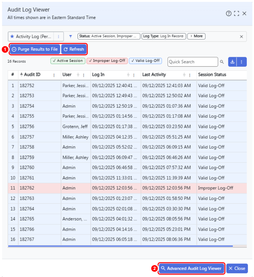Toggle the Valid Log-Off status filter
Image resolution: width=254 pixels, height=277 pixels.
coord(146,61)
